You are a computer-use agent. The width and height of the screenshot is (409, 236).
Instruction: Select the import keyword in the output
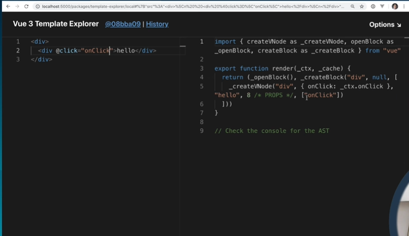[x=225, y=42]
